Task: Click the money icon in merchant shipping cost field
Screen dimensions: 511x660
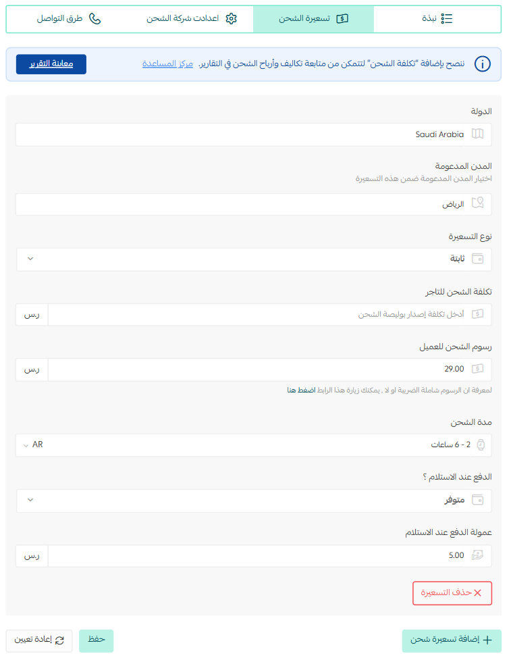Action: tap(477, 314)
